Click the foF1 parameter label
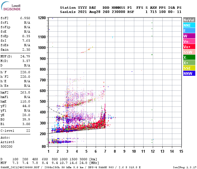 [5, 23]
